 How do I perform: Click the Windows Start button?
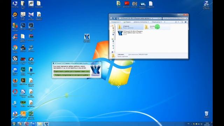point(14,124)
